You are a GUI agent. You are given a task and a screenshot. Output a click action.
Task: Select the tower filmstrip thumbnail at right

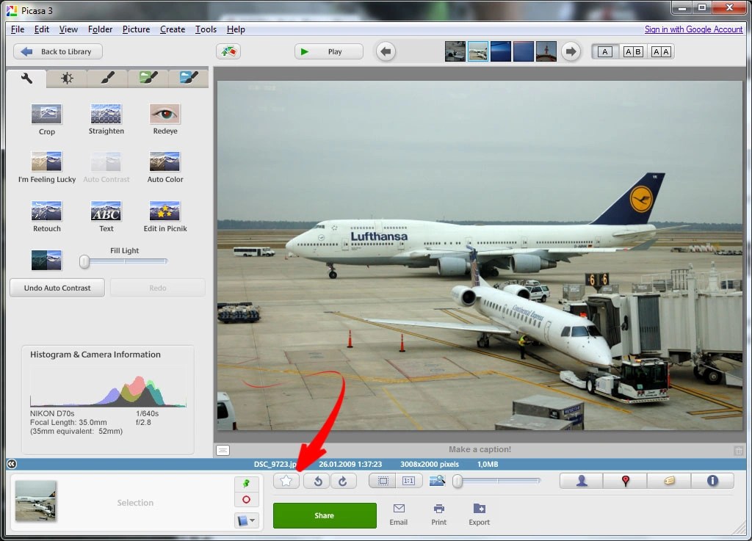(546, 51)
